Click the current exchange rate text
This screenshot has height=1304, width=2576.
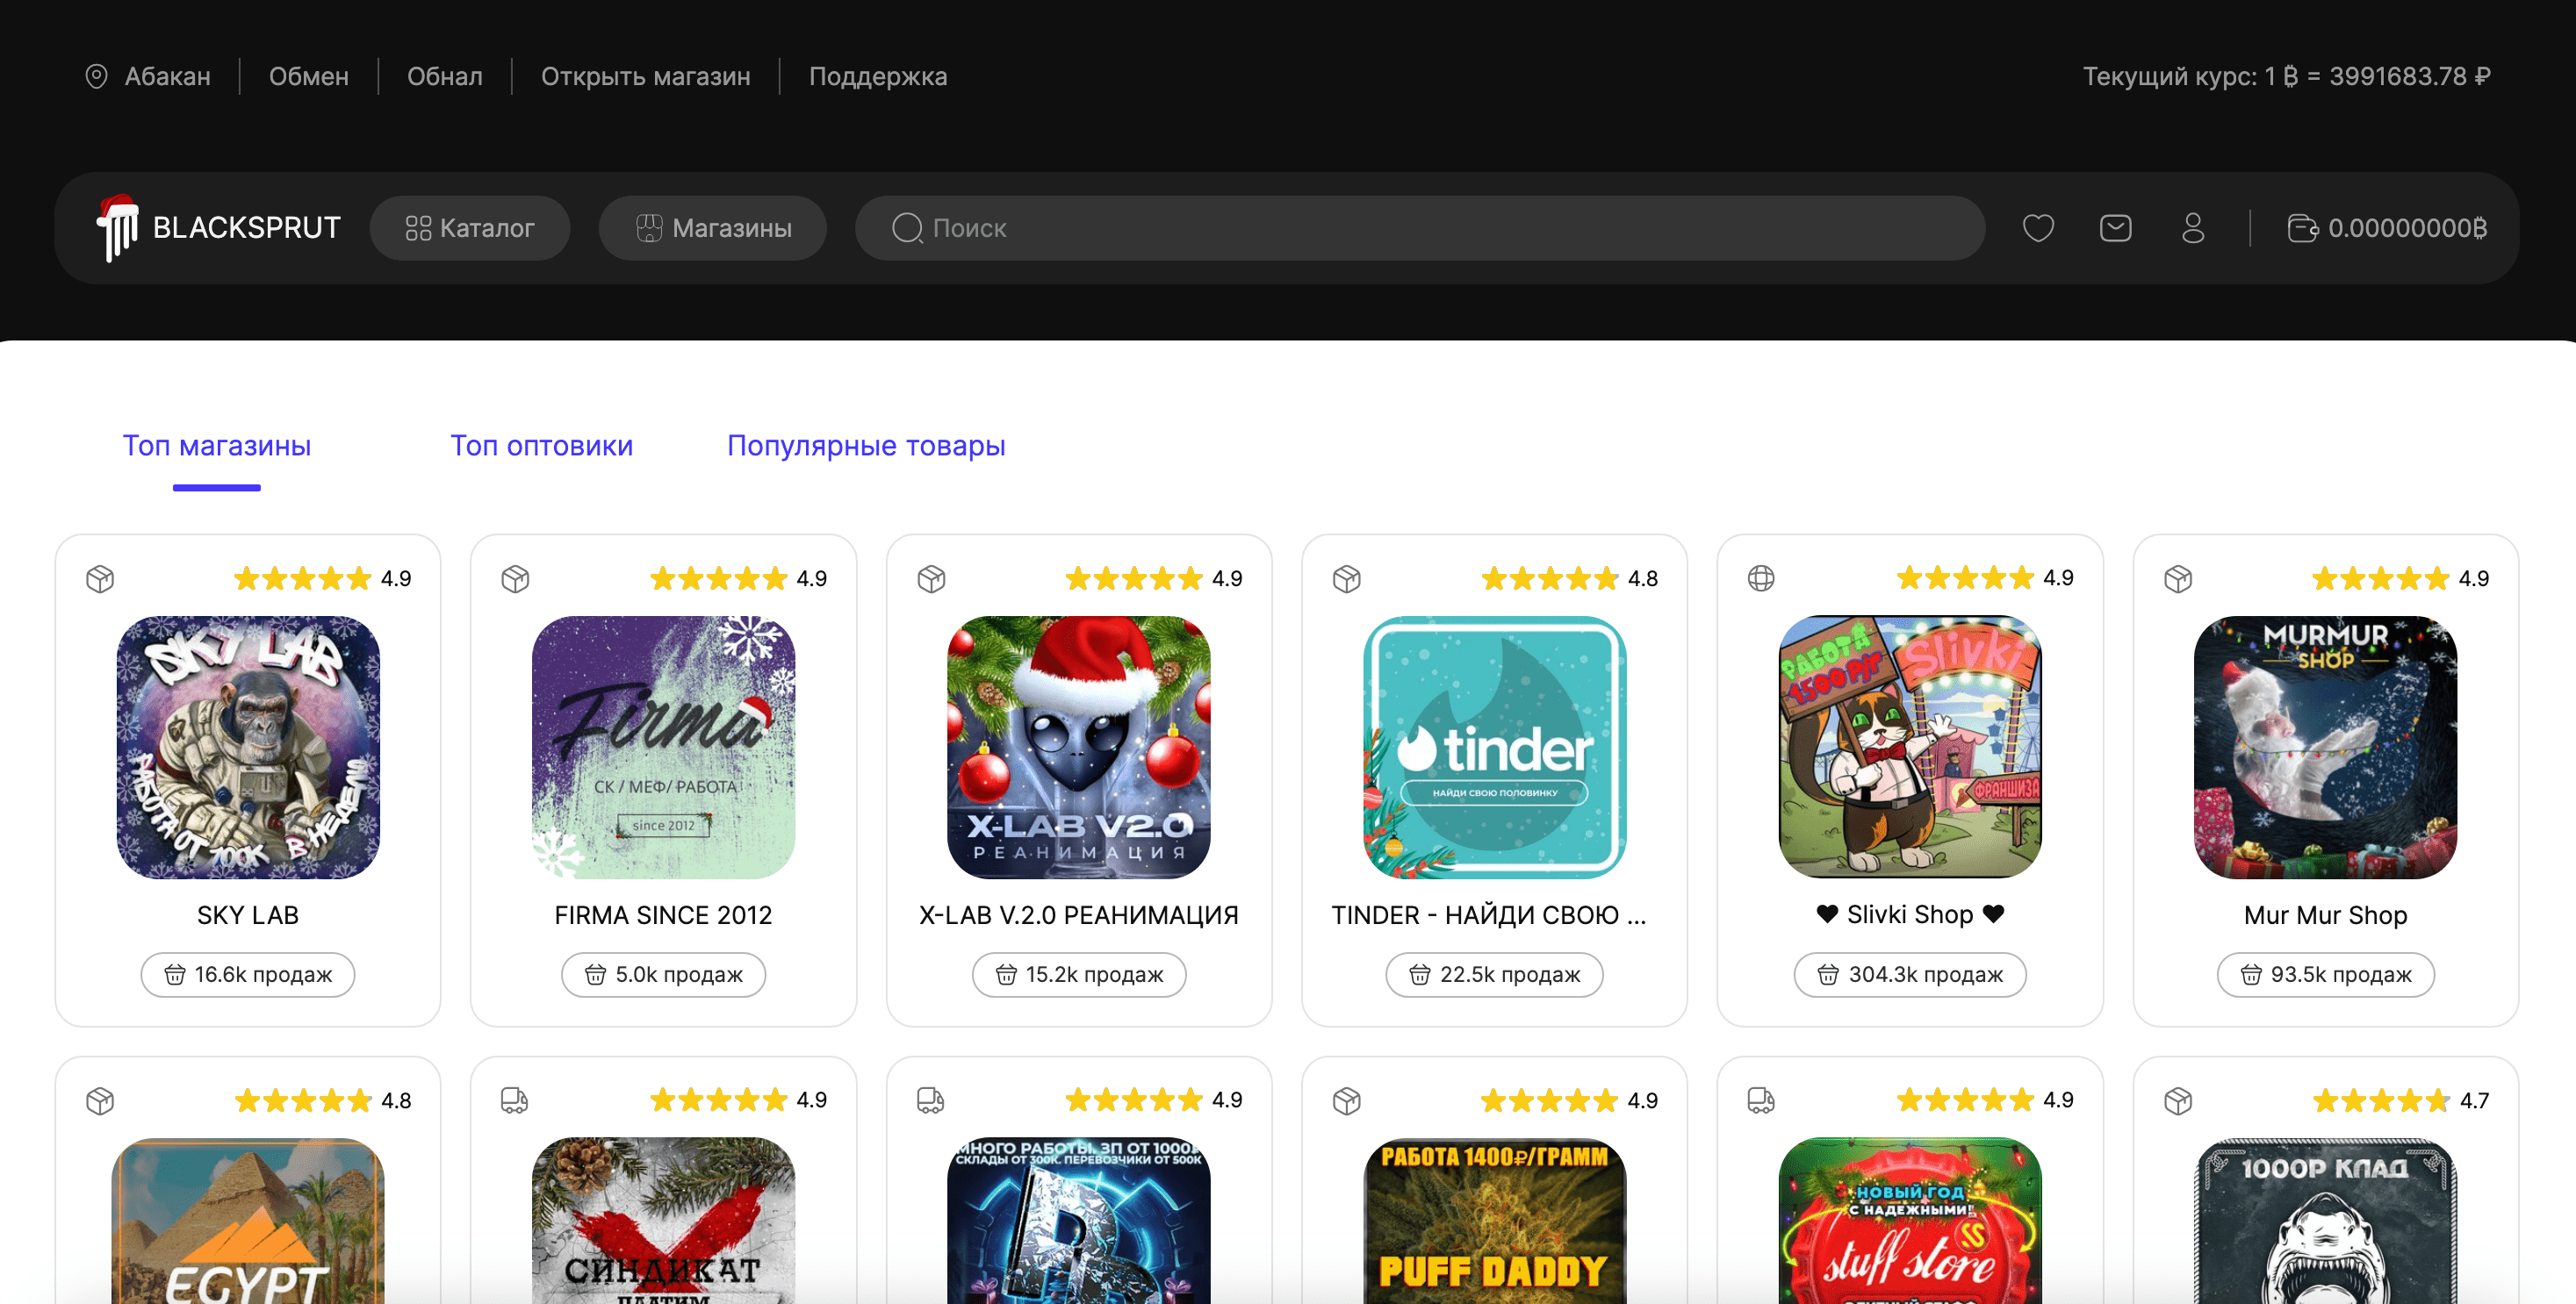(2286, 76)
